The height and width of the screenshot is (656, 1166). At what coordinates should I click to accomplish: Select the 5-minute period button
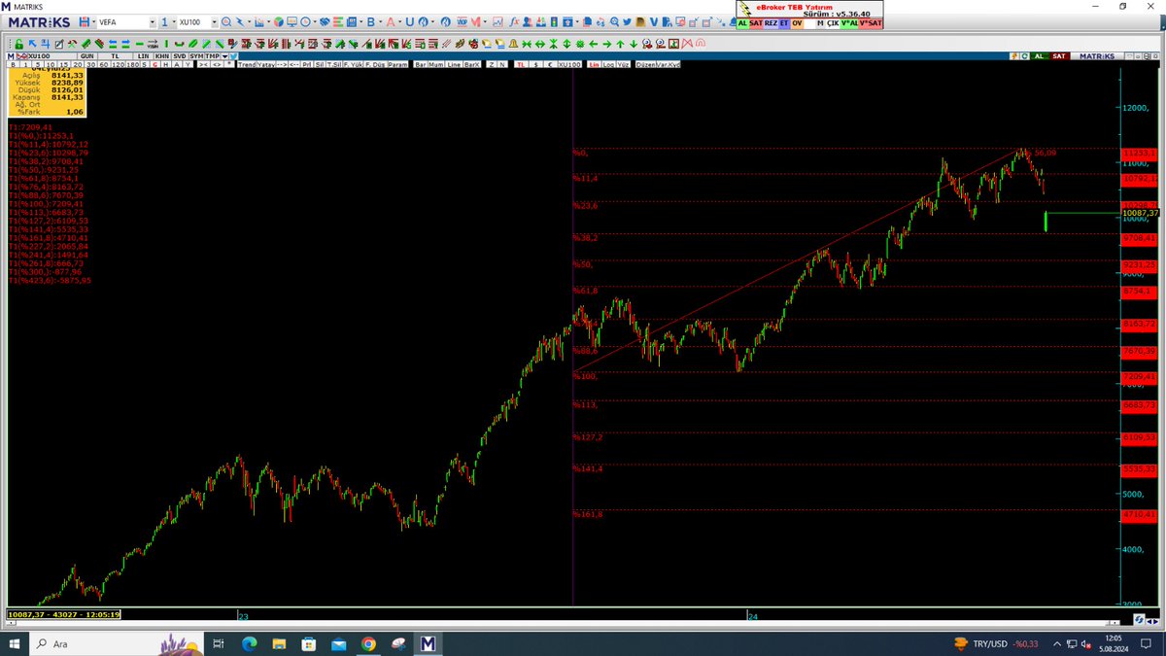pos(37,64)
